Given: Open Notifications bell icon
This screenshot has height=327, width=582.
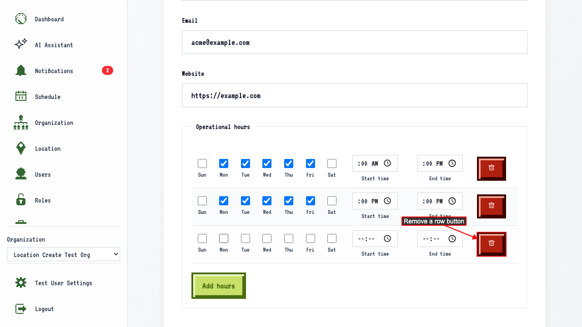Looking at the screenshot, I should [21, 70].
